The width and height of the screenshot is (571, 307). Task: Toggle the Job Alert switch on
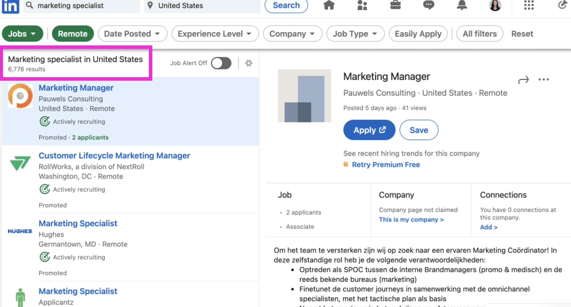point(221,63)
